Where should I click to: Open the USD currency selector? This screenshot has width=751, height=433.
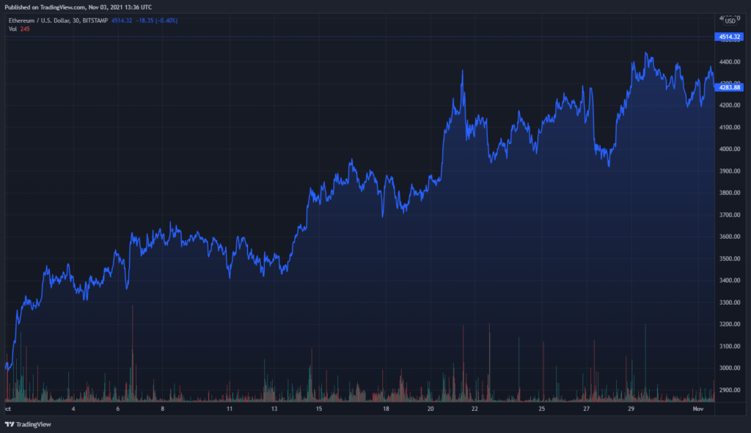coord(730,21)
